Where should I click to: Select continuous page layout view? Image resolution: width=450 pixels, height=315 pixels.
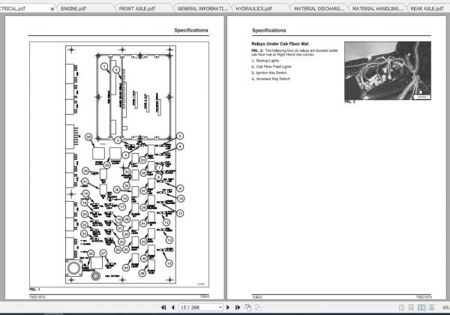(411, 307)
